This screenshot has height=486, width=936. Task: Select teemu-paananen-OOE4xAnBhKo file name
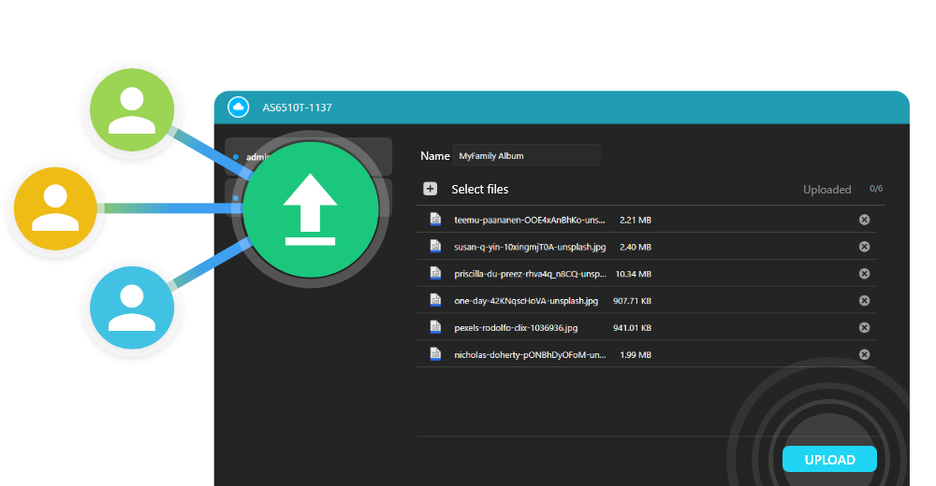point(530,220)
